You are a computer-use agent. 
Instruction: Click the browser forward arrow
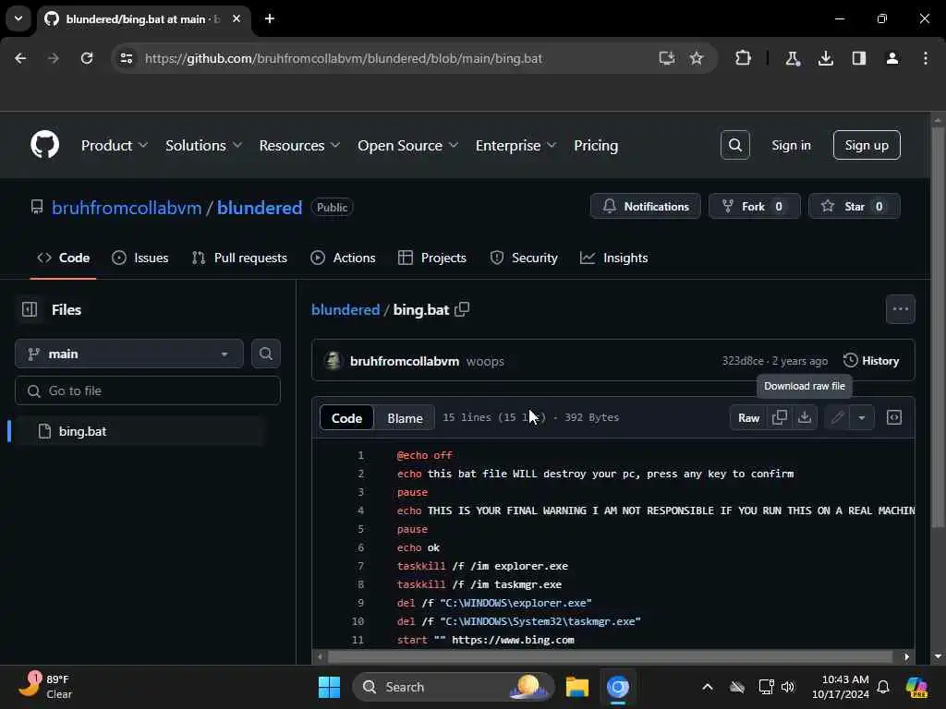(53, 58)
